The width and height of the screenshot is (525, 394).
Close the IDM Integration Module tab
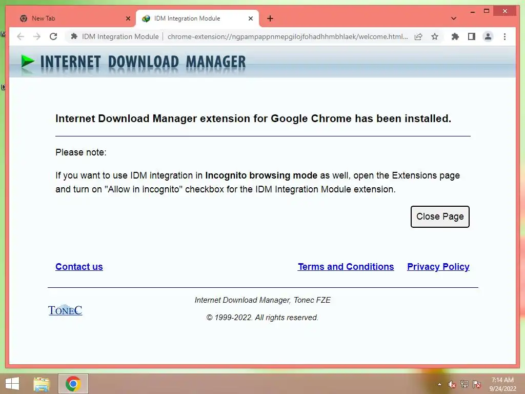pyautogui.click(x=250, y=18)
